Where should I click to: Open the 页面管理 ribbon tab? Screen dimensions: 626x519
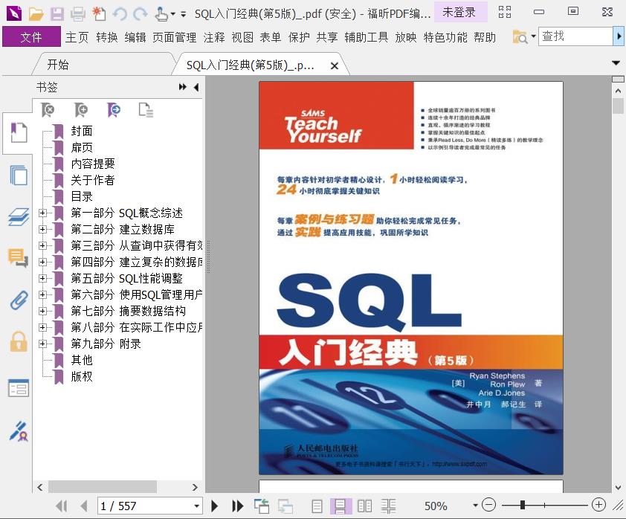pyautogui.click(x=175, y=37)
